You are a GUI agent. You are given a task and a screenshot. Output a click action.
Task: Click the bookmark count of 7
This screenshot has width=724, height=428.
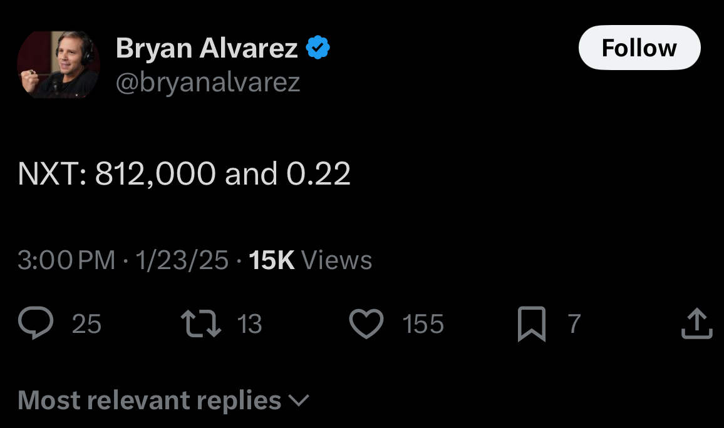point(574,324)
